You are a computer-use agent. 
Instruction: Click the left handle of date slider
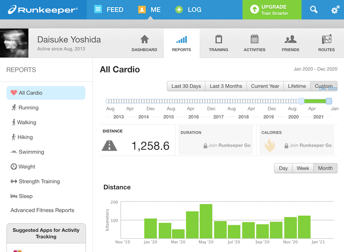(301, 101)
